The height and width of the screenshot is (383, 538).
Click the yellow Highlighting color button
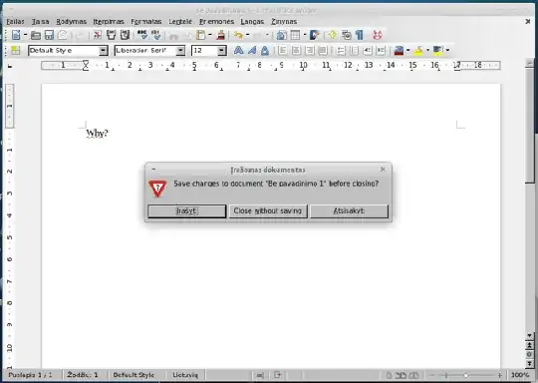[418, 51]
